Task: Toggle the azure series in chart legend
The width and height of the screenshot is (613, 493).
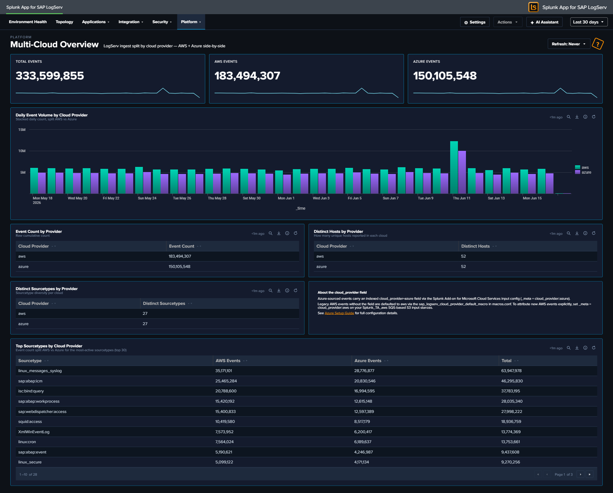Action: (583, 172)
